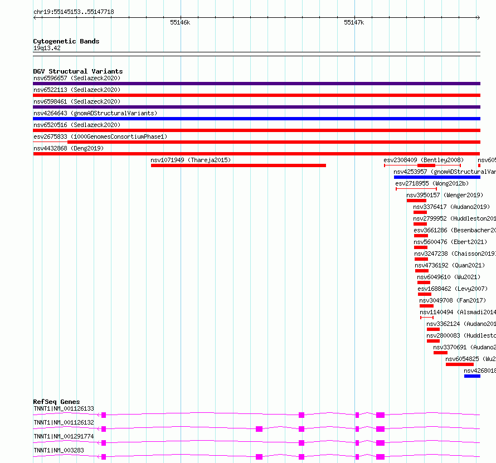The height and width of the screenshot is (463, 496).
Task: Select nsv3376417 (Audano2019) variant label
Action: (x=451, y=207)
